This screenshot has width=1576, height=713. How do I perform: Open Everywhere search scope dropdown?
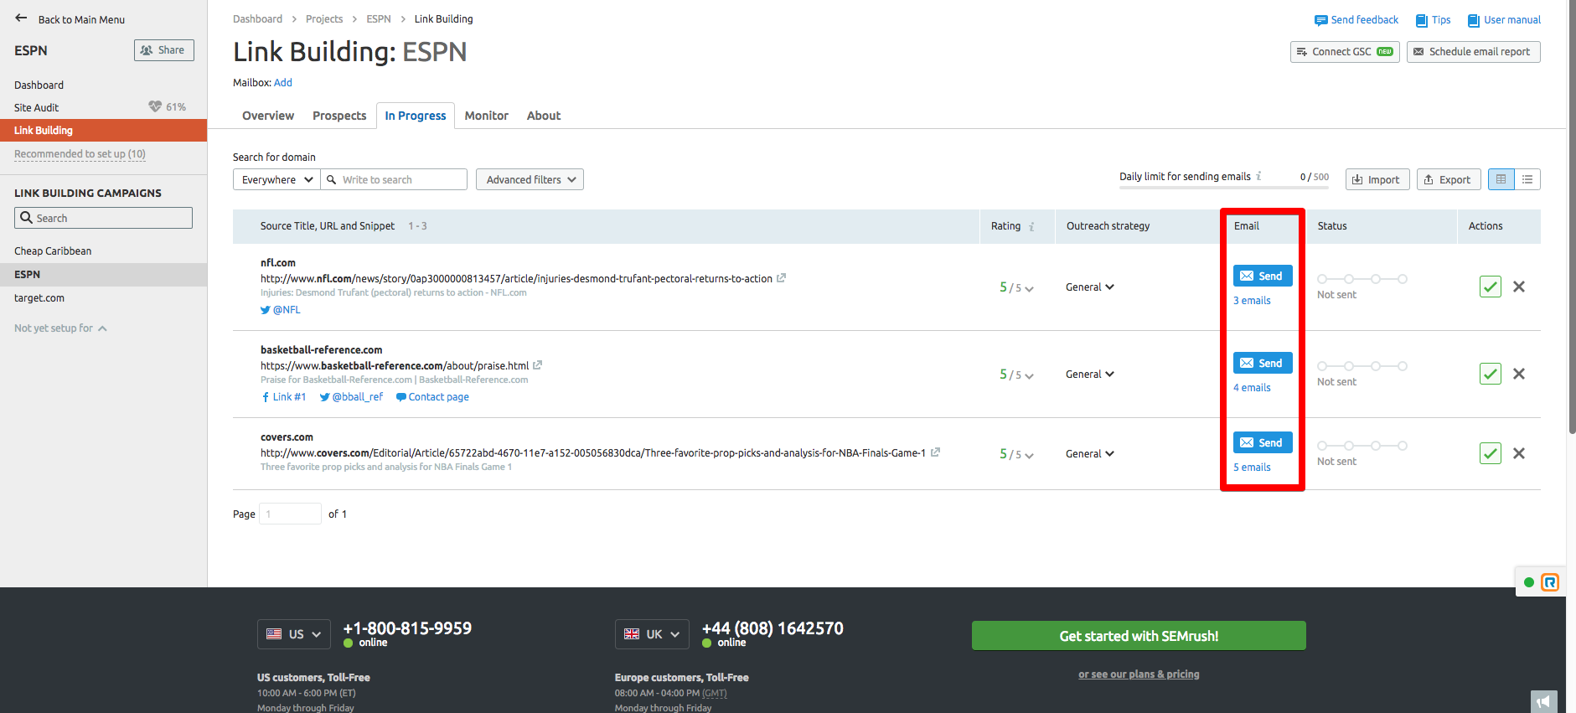276,179
